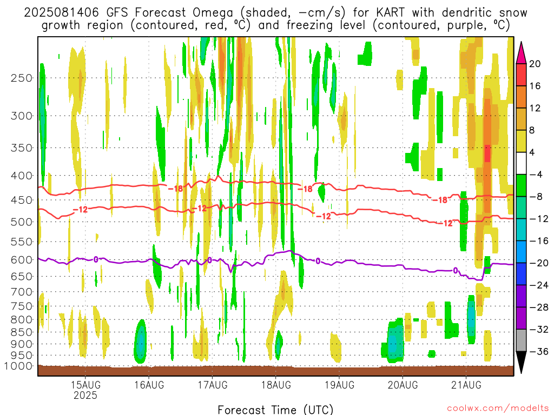Click the black downward arrow below colorbar

click(x=521, y=363)
